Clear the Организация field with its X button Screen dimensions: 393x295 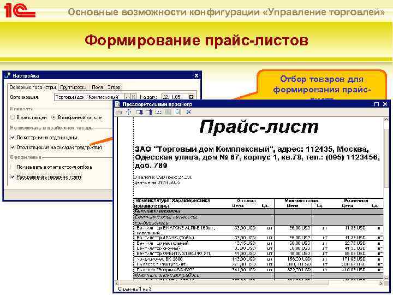pyautogui.click(x=134, y=97)
